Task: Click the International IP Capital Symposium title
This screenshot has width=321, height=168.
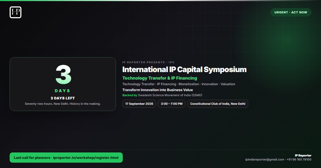Action: 184,69
